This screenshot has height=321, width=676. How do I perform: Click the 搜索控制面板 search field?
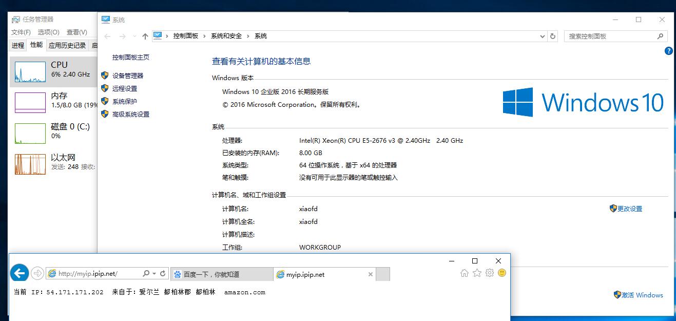[611, 36]
